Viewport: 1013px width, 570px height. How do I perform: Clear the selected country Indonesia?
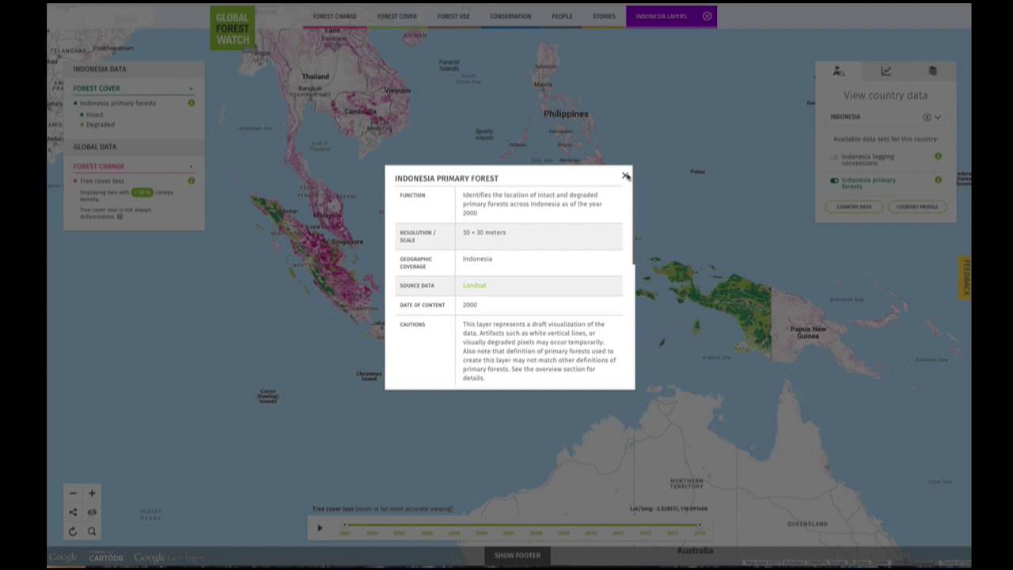click(x=927, y=117)
